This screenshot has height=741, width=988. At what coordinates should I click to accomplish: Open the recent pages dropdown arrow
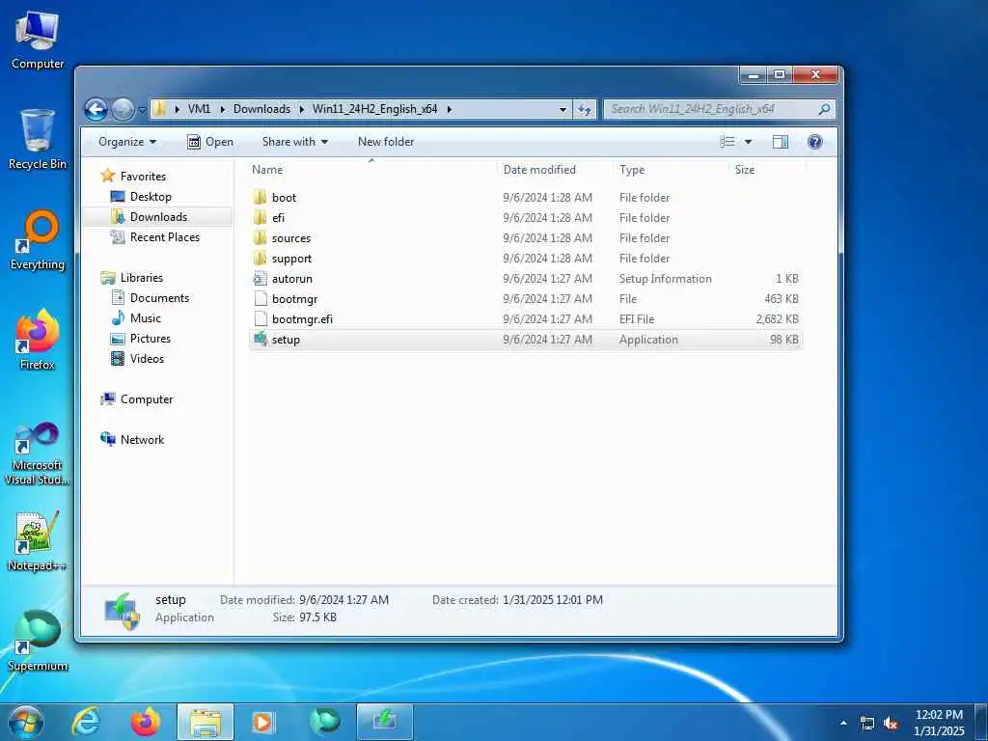(x=143, y=110)
